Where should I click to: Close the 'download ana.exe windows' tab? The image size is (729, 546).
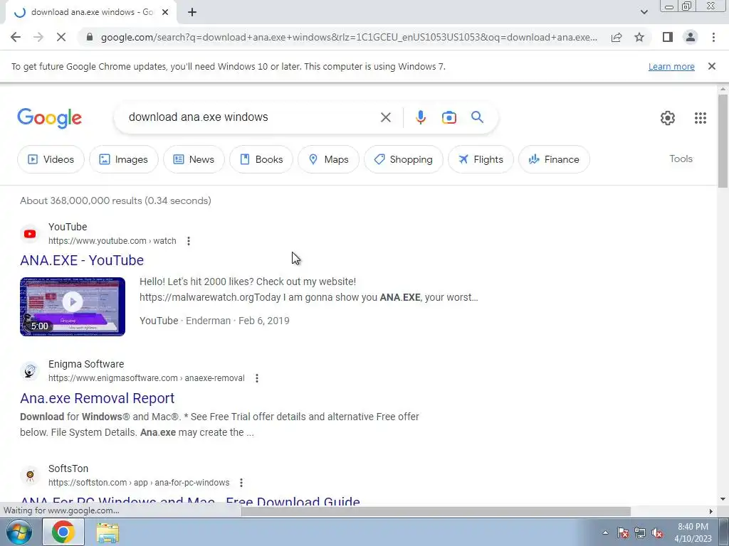click(x=165, y=12)
